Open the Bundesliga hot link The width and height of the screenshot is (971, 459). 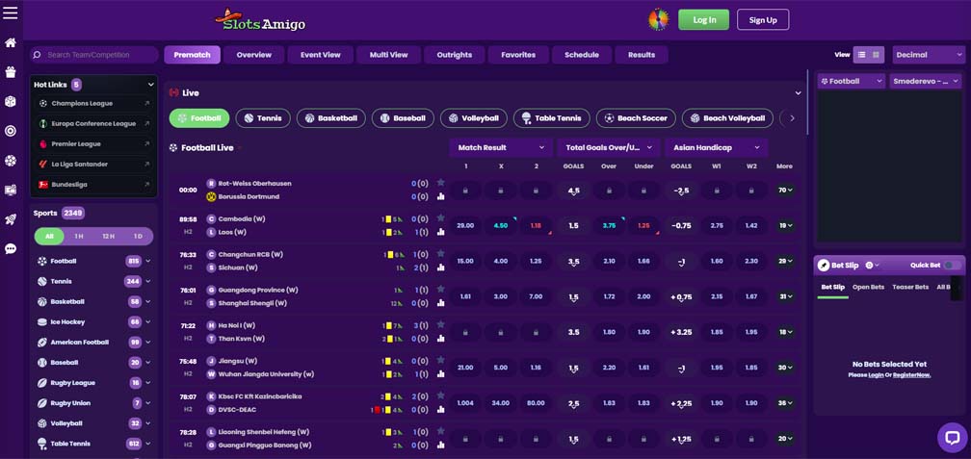coord(93,185)
